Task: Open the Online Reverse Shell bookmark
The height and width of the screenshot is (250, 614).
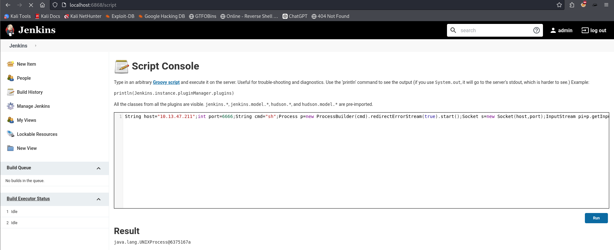Action: pyautogui.click(x=249, y=16)
